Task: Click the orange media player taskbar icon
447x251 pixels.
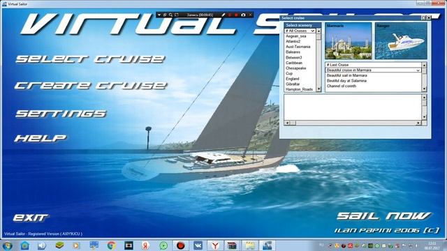Action: 76,245
